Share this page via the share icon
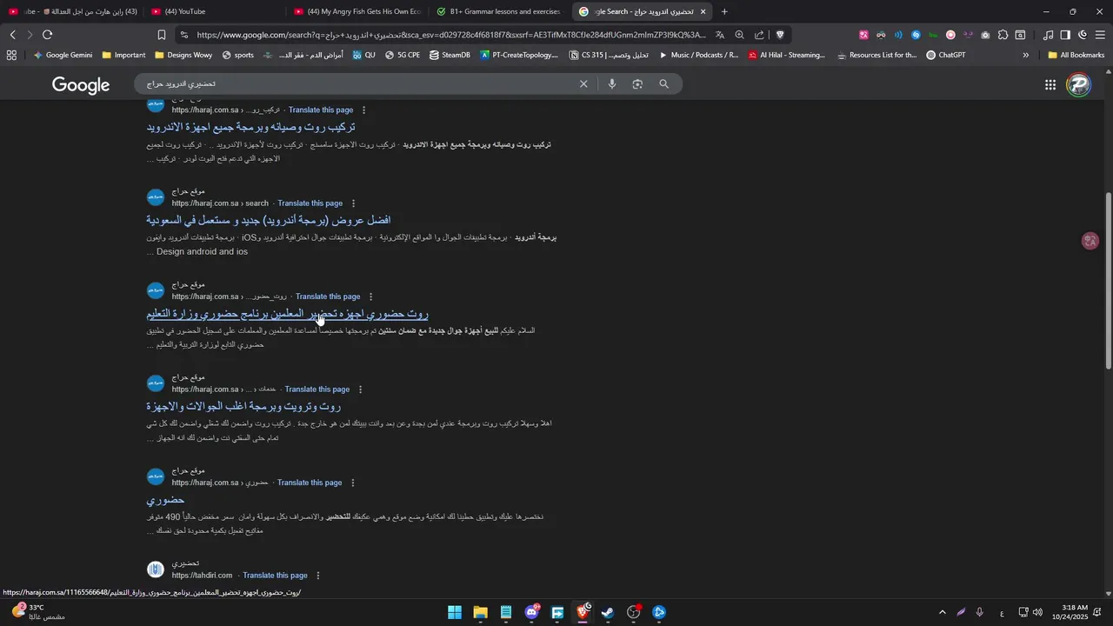 [759, 35]
